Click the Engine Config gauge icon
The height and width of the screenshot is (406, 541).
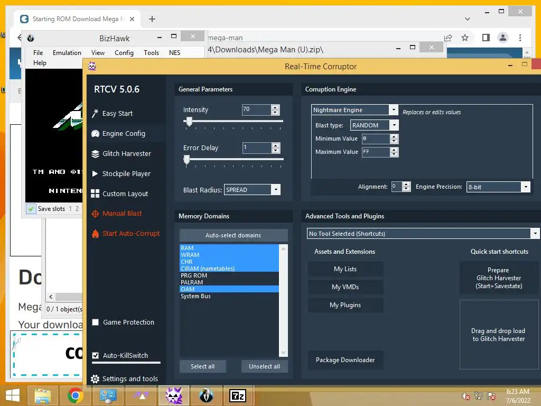coord(95,134)
